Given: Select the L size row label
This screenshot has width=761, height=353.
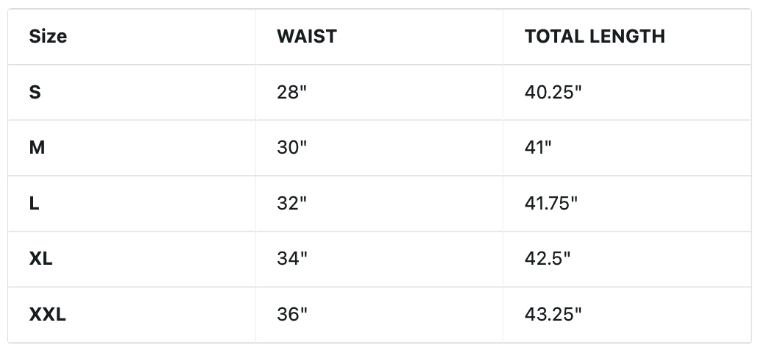Looking at the screenshot, I should (34, 203).
